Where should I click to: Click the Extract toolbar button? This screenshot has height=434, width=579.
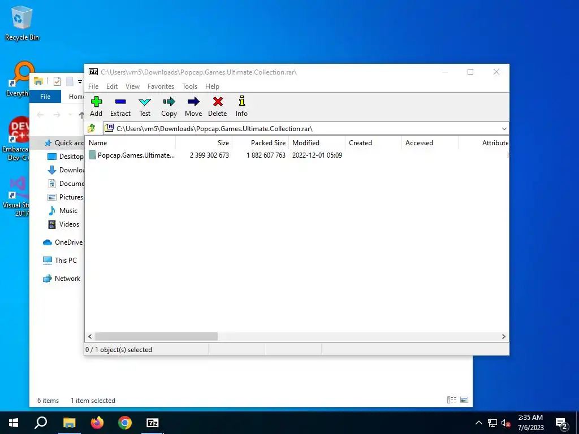120,107
